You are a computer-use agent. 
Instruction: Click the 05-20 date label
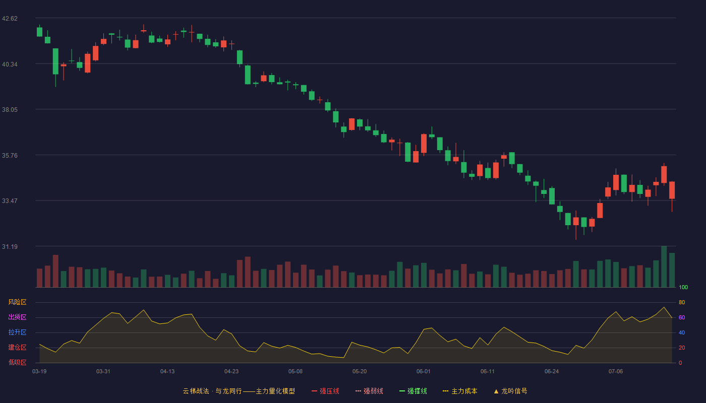tap(360, 371)
